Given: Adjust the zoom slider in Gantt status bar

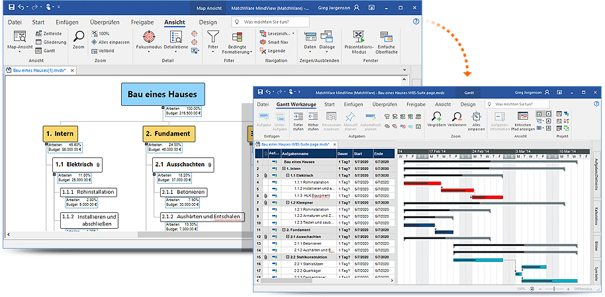Looking at the screenshot, I should (554, 288).
